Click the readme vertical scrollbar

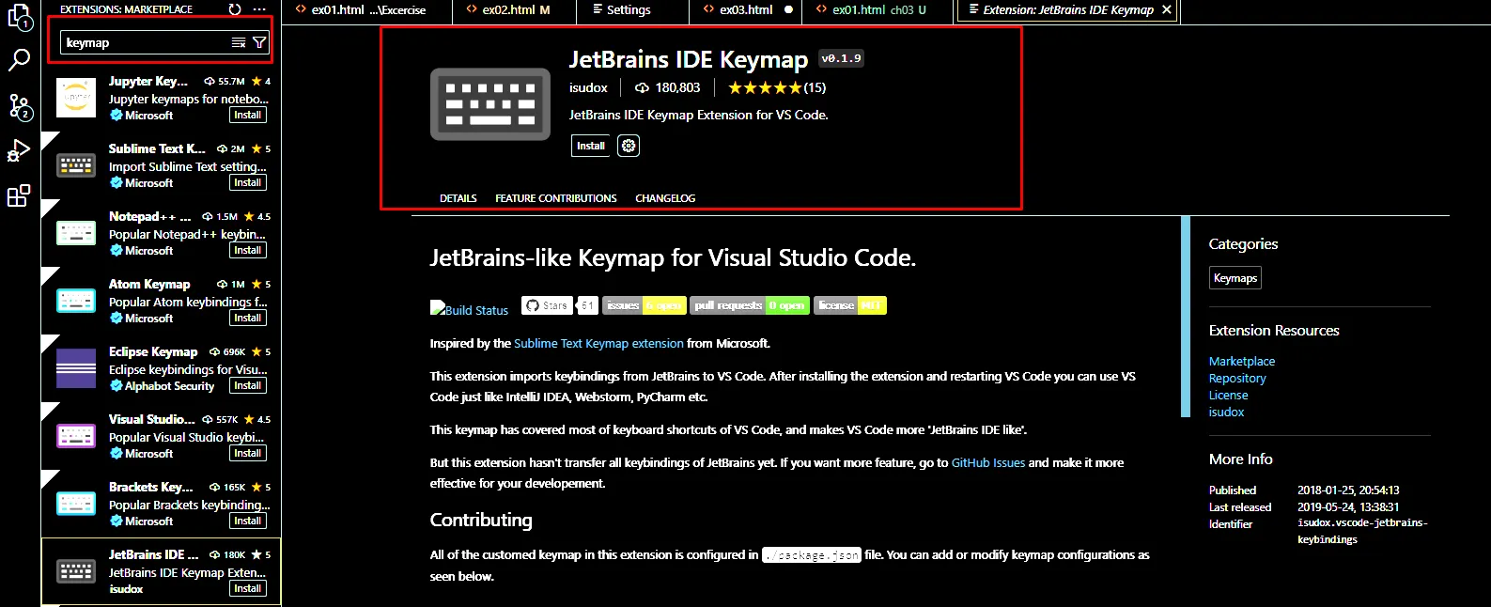(x=1186, y=317)
